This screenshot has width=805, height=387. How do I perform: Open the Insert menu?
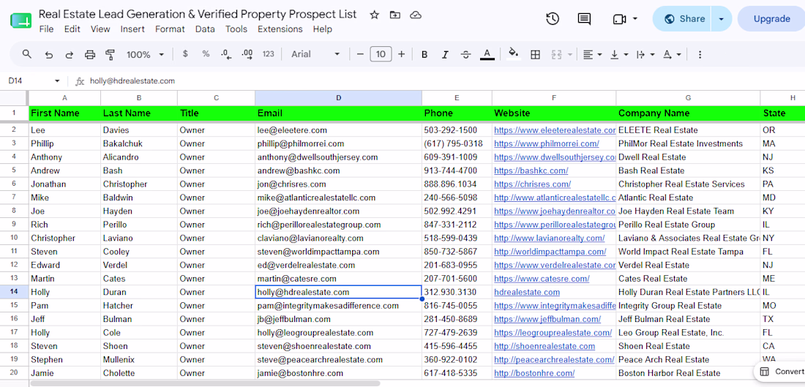(132, 29)
